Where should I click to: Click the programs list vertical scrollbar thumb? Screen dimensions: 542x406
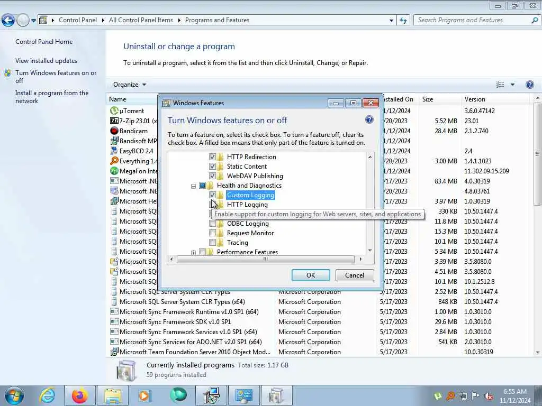click(537, 154)
